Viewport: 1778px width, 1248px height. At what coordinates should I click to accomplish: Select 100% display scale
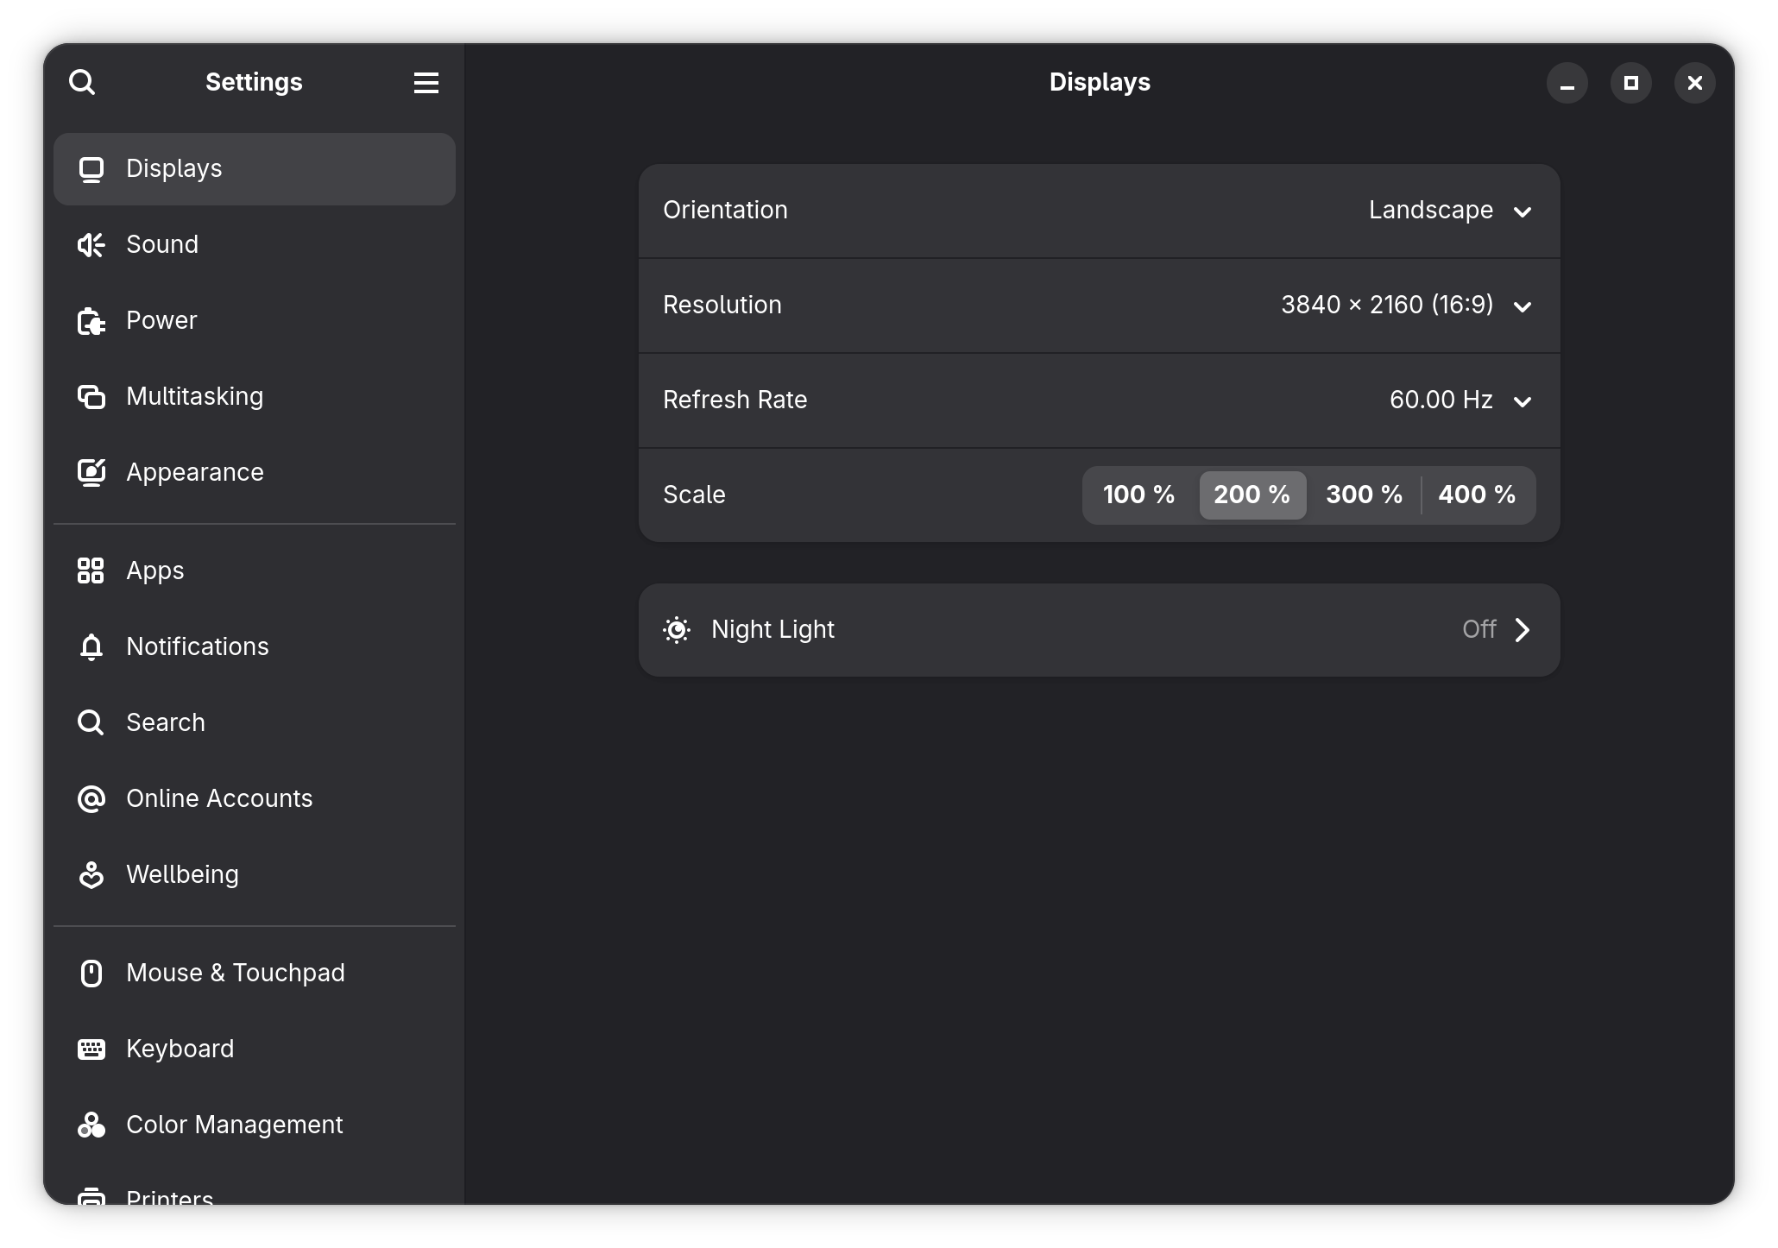coord(1138,495)
